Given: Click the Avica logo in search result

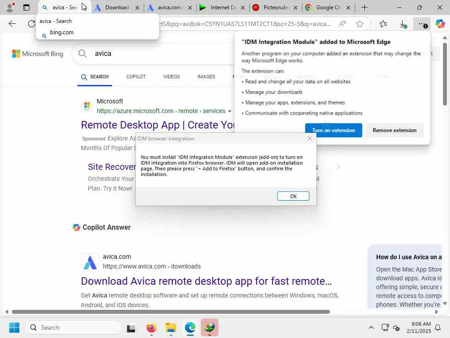Looking at the screenshot, I should (90, 262).
